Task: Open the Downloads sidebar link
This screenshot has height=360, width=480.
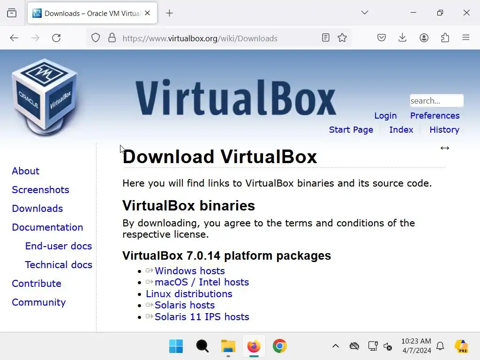Action: coord(37,209)
